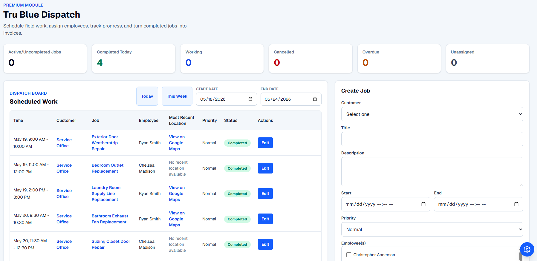Edit the Sliding Closet Door Repair job
537x261 pixels.
click(265, 244)
